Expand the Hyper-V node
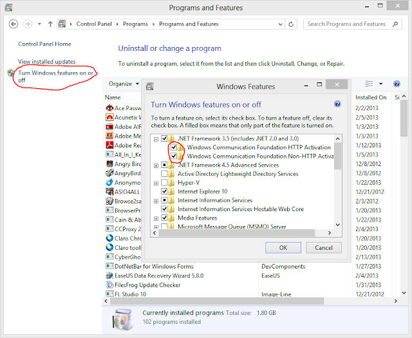Screen dimensions: 412x338 click(156, 183)
